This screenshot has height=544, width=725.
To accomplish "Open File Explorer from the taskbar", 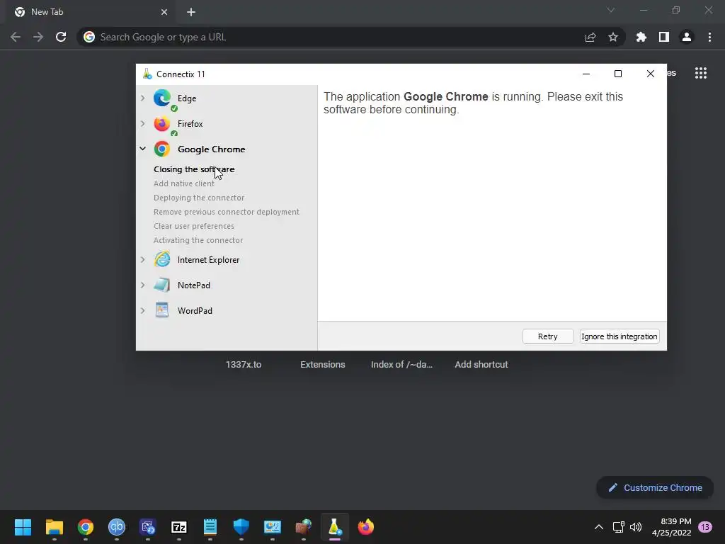I will point(55,527).
